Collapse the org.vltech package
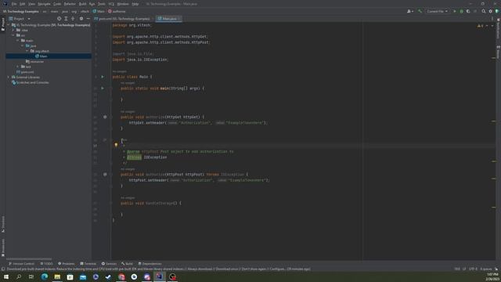Screen dimensions: 501x282 (27, 51)
